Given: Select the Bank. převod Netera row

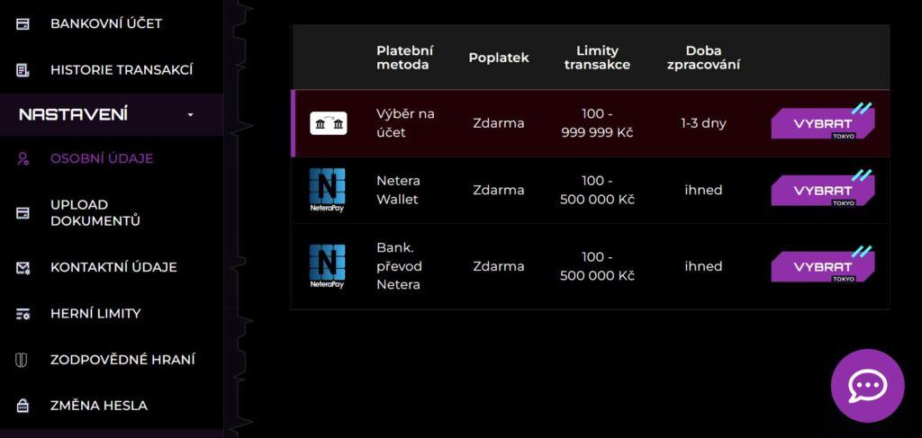Looking at the screenshot, I should coord(591,266).
